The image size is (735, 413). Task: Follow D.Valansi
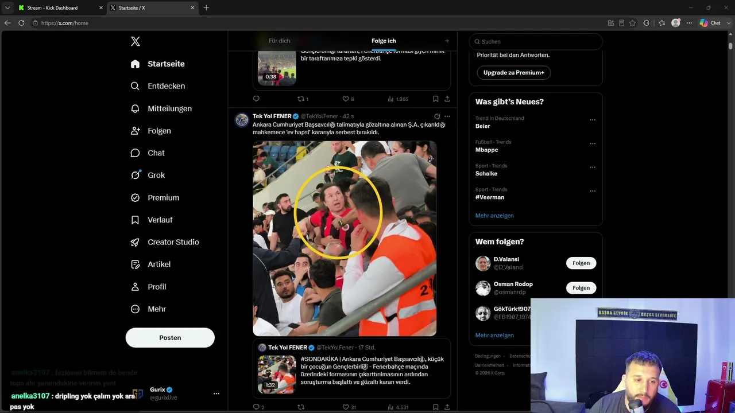click(x=581, y=263)
